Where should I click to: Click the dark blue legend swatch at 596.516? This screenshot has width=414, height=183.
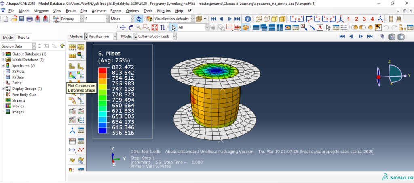102,130
